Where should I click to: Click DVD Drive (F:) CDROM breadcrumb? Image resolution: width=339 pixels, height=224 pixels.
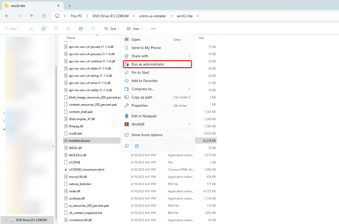110,16
